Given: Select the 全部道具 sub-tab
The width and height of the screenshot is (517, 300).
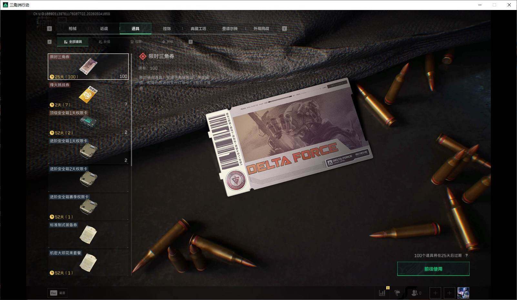Looking at the screenshot, I should (73, 42).
